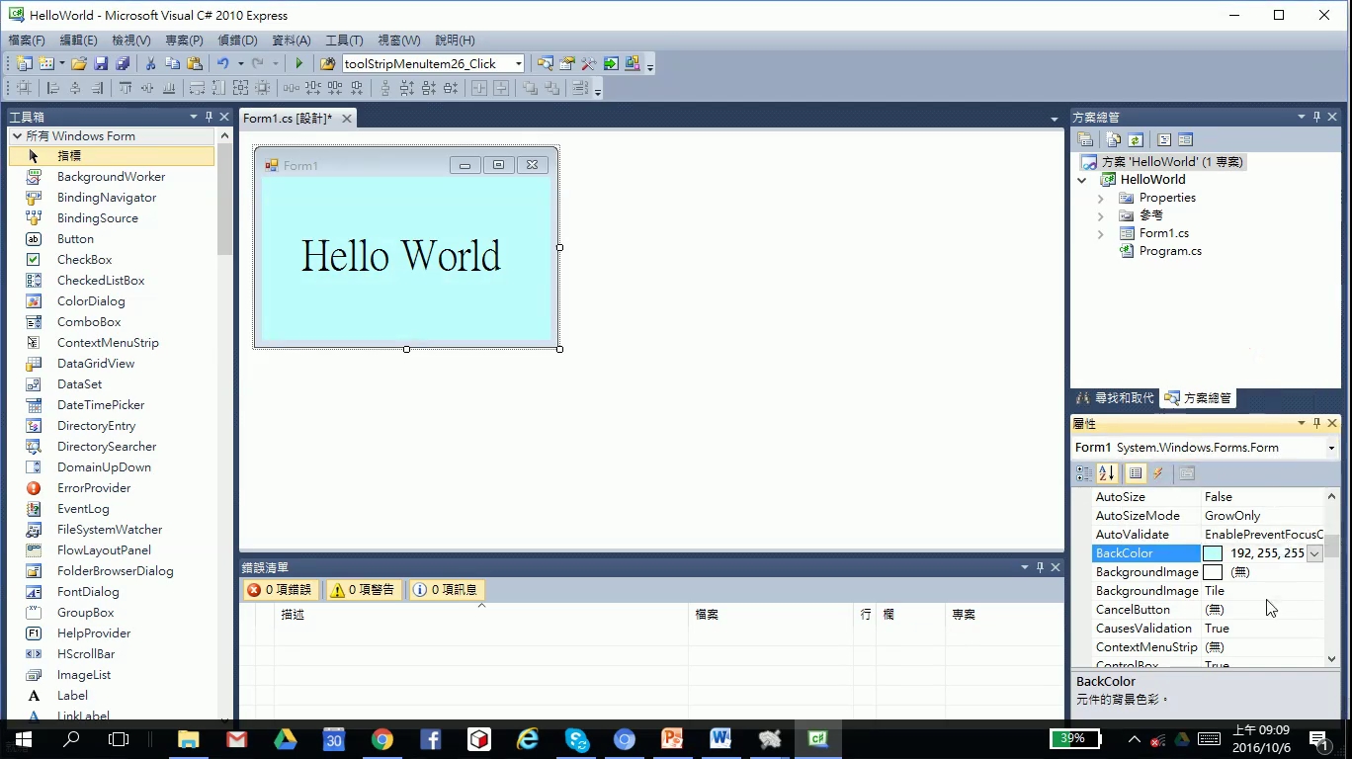Open Word from the taskbar
This screenshot has width=1352, height=759.
pos(720,739)
